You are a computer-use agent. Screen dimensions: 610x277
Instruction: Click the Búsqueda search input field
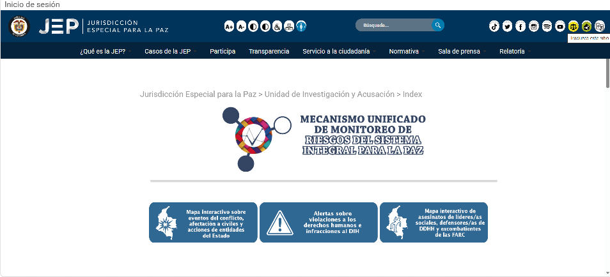[393, 26]
